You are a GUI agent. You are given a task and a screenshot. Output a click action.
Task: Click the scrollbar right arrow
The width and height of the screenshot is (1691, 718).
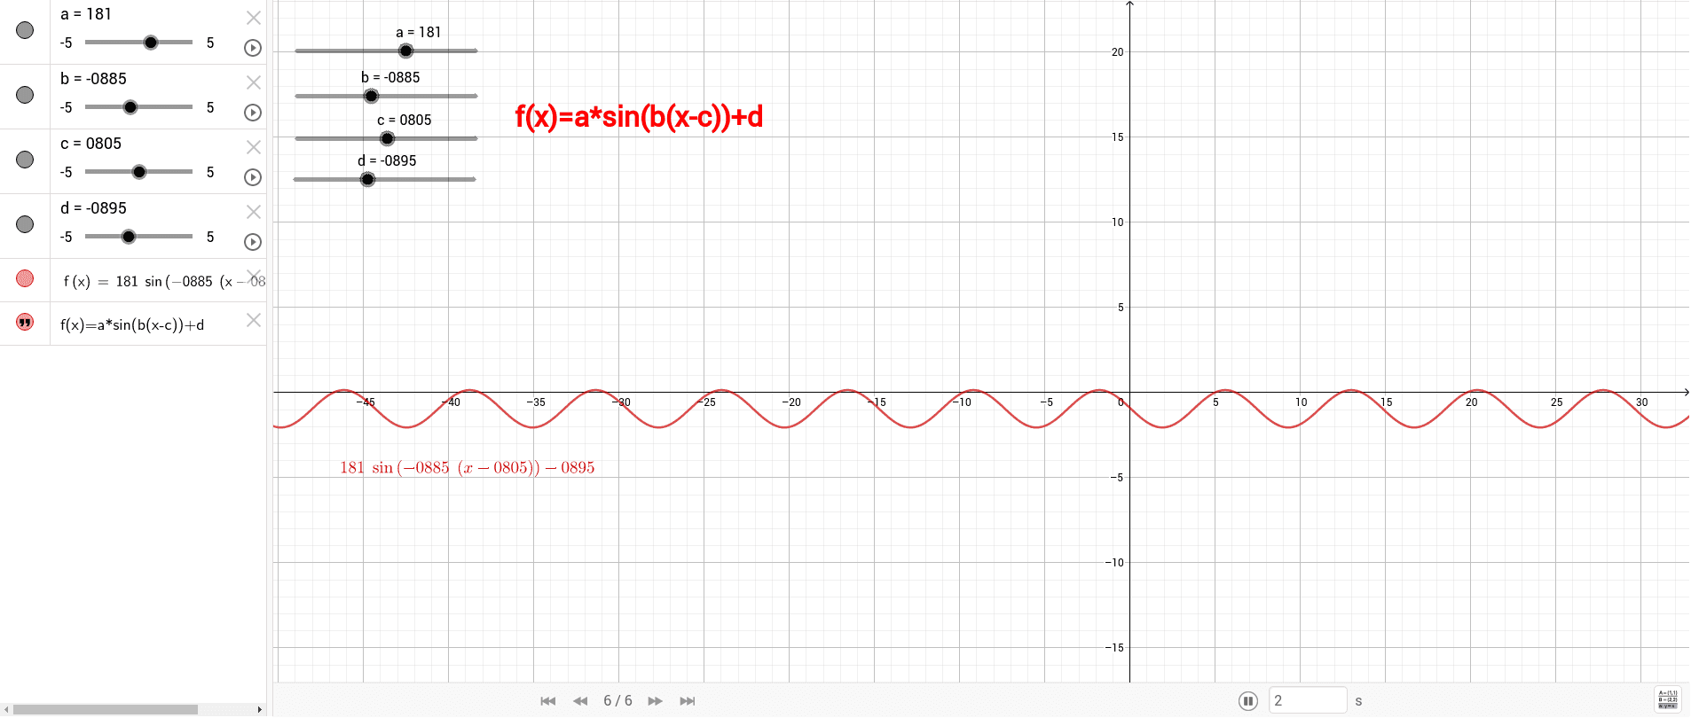[x=259, y=709]
